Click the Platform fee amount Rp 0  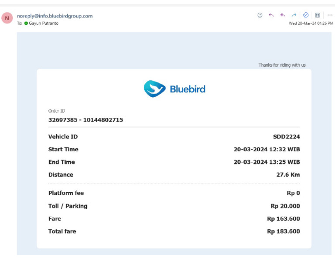[x=293, y=193]
